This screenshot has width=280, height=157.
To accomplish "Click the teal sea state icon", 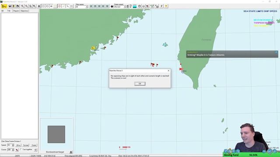I will tap(135, 7).
